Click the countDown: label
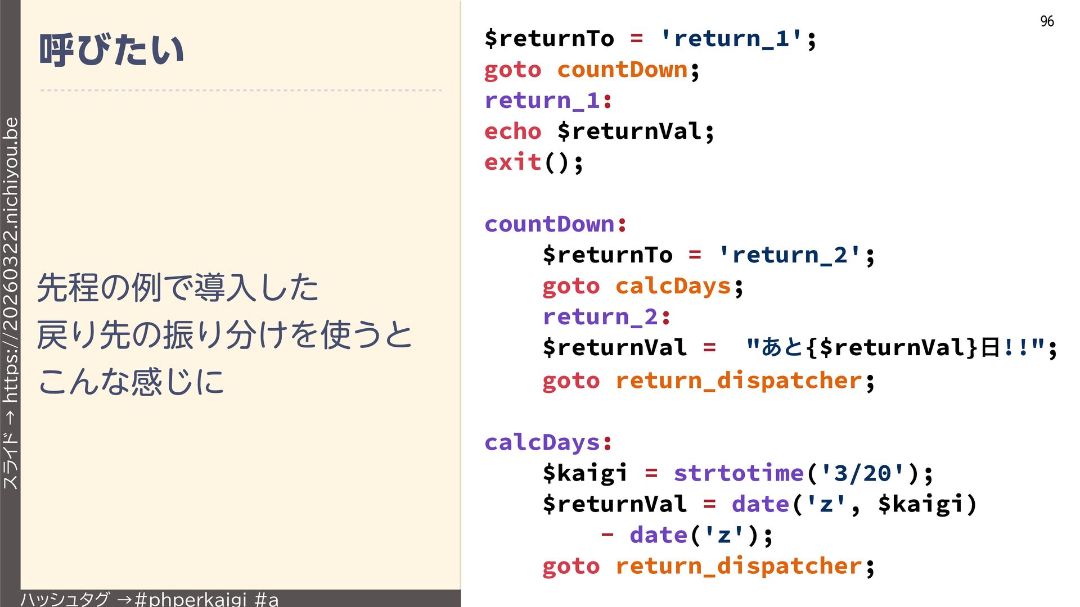Viewport: 1080px width, 607px height. click(x=555, y=224)
